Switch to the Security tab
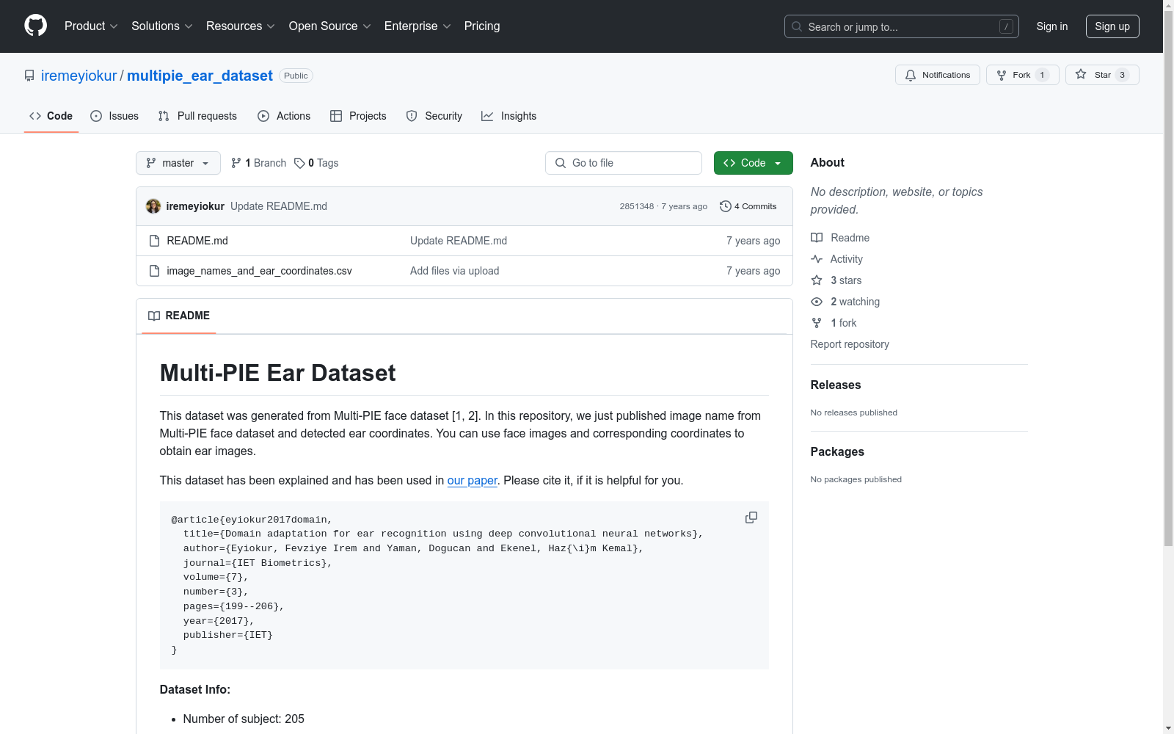1174x734 pixels. tap(434, 116)
